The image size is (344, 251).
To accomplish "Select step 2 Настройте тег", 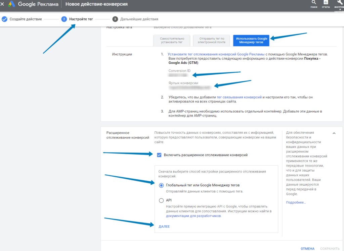I will pyautogui.click(x=77, y=19).
